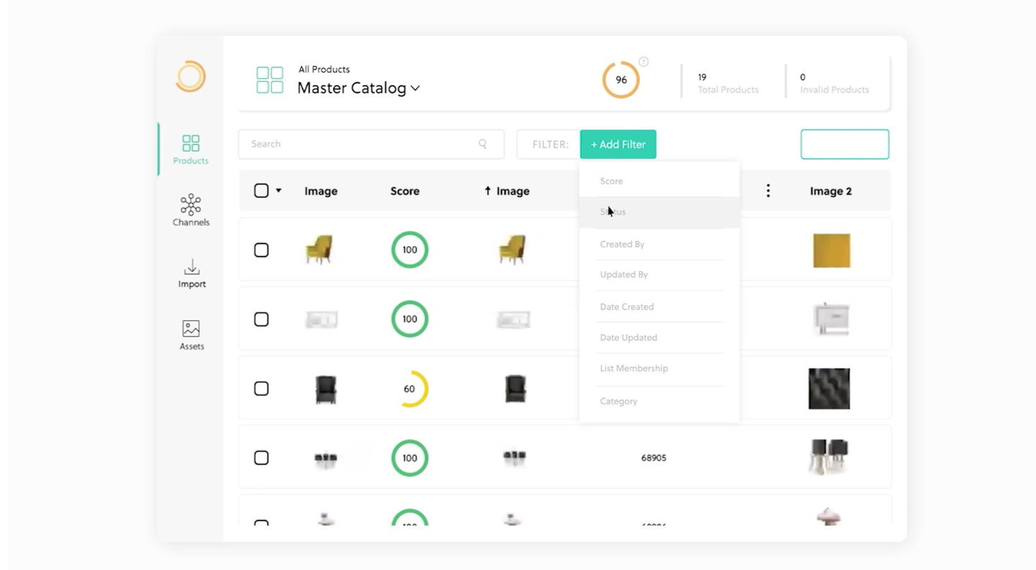Screen dimensions: 1036x570
Task: Click the Add Filter button
Action: pos(618,144)
